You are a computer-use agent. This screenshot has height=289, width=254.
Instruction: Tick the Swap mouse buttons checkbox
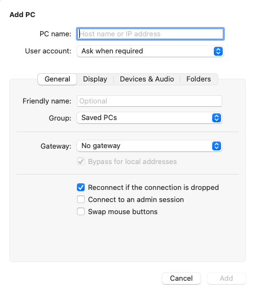81,211
